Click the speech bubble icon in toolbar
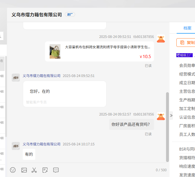Viewport: 195px width, 177px height. pyautogui.click(x=56, y=170)
